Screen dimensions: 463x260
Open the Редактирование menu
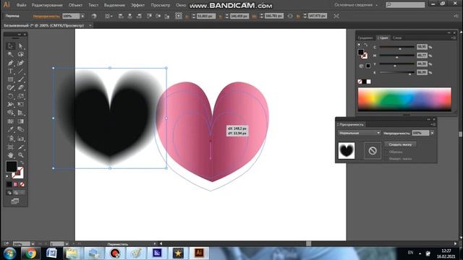pyautogui.click(x=47, y=5)
